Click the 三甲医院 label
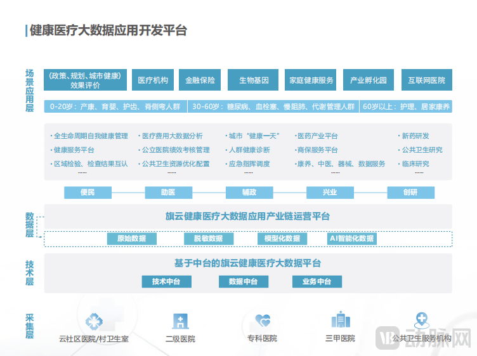477x356 pixels. click(340, 338)
